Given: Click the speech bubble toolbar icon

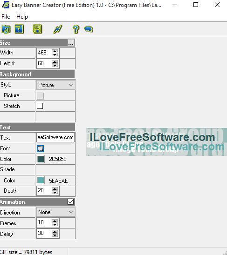Looking at the screenshot, I should click(x=89, y=29).
